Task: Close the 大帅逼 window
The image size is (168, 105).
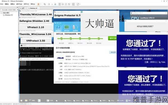Action: click(117, 12)
